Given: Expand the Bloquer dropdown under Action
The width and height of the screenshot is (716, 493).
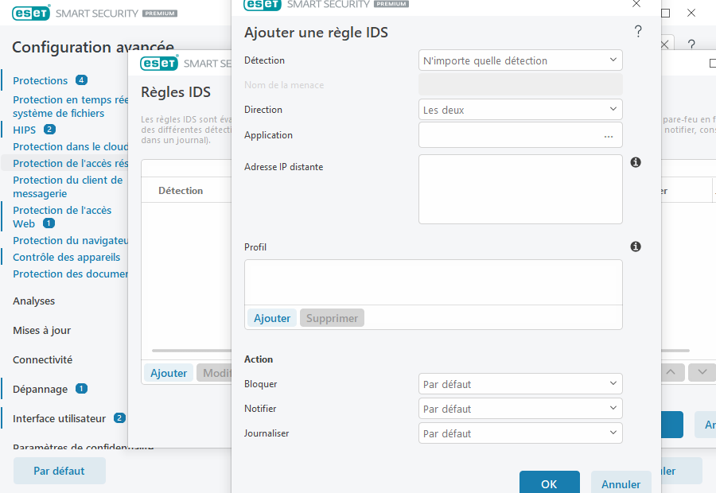Looking at the screenshot, I should click(x=520, y=383).
